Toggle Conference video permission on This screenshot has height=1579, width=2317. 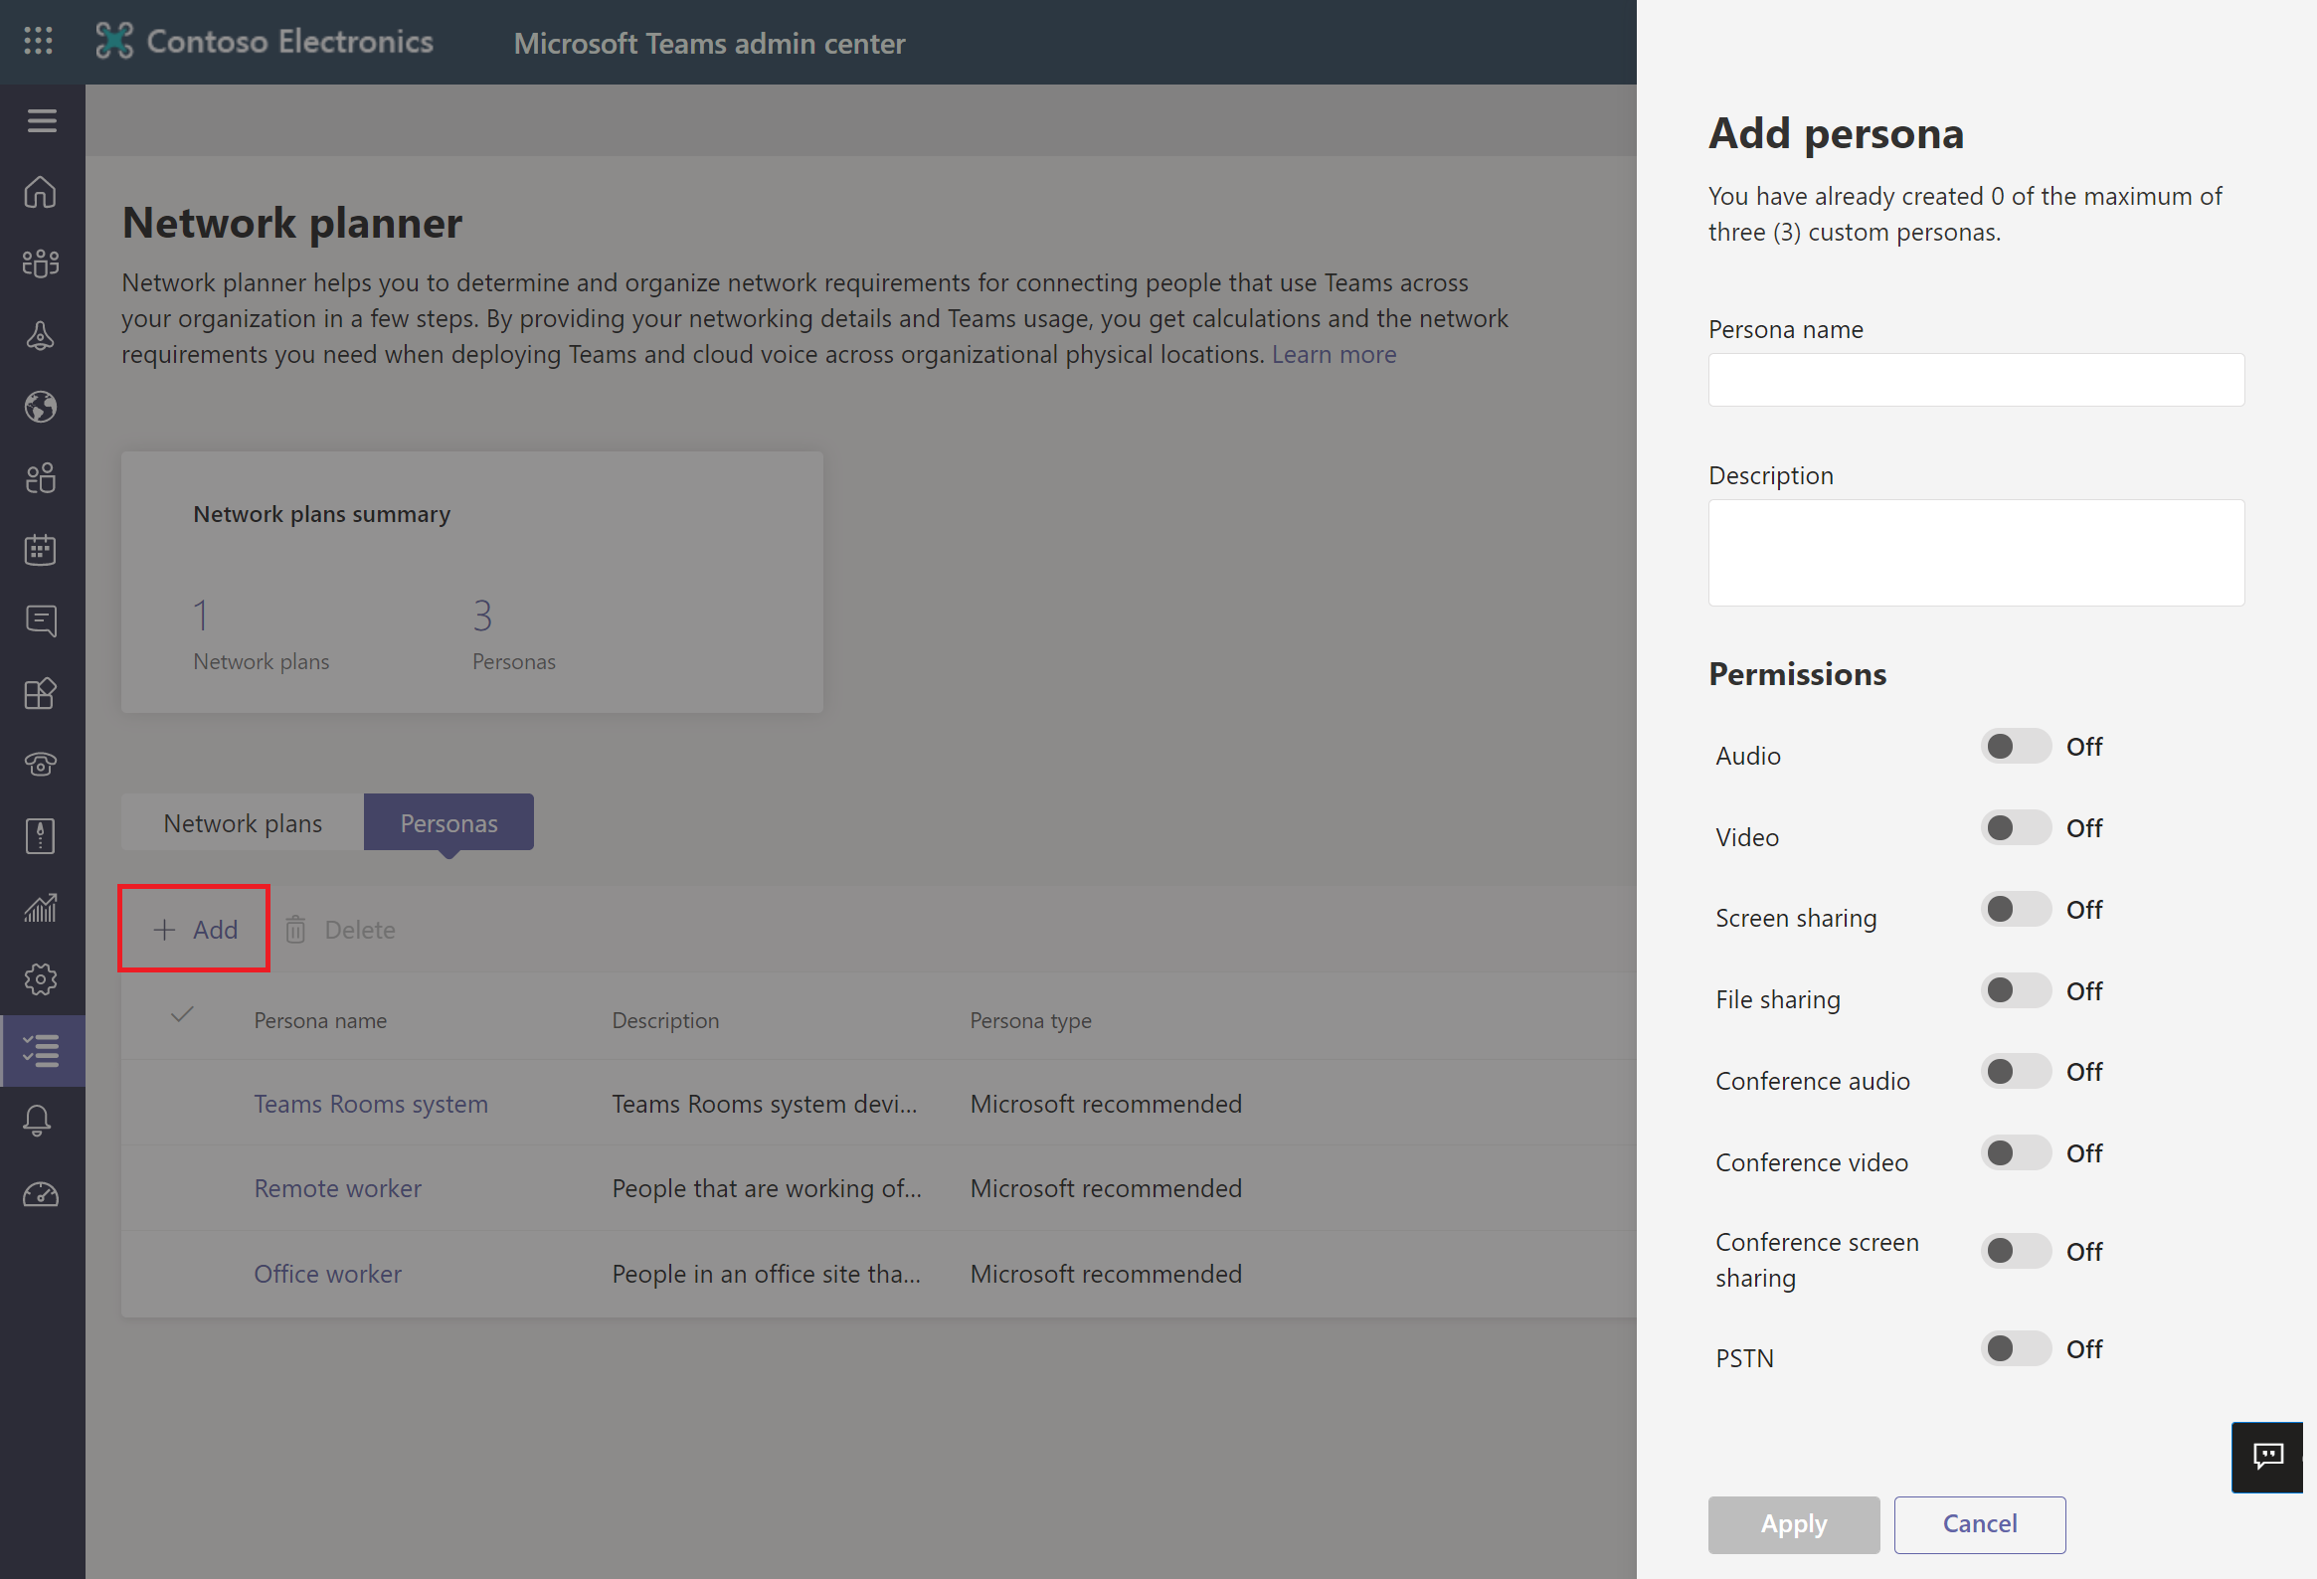[2014, 1153]
